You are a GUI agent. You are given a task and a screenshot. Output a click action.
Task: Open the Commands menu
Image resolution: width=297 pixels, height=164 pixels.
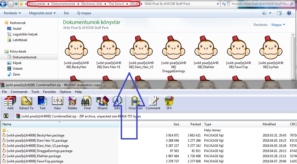click(19, 92)
